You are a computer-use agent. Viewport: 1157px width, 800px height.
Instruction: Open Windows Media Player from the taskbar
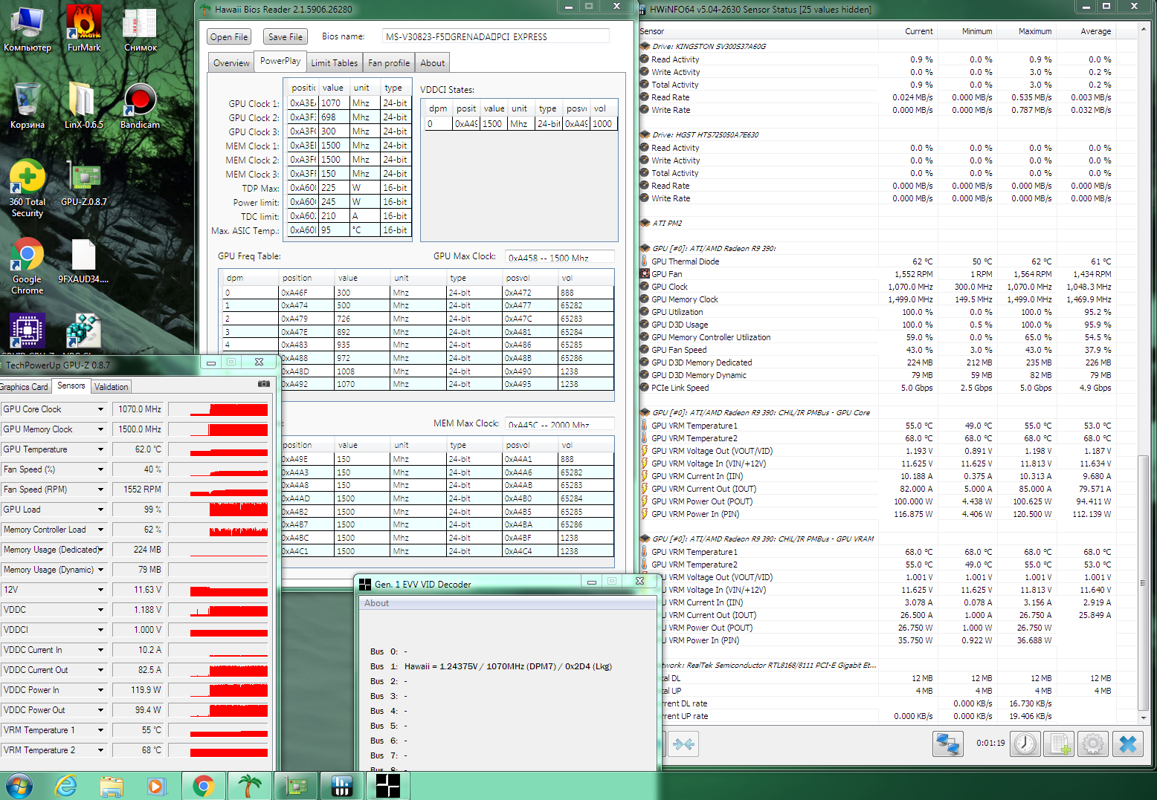coord(156,786)
